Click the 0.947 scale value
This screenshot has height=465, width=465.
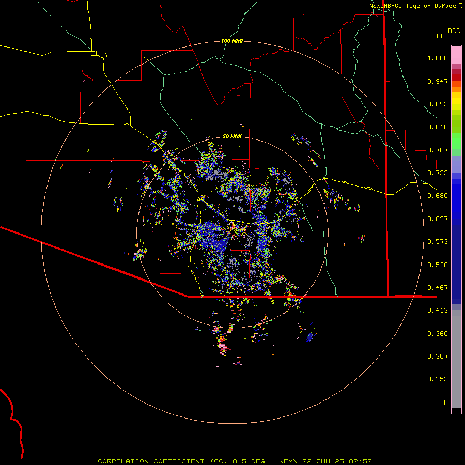pyautogui.click(x=438, y=81)
